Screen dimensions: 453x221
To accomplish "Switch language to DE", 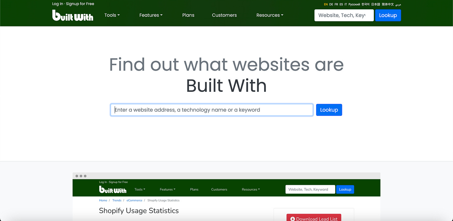I will pyautogui.click(x=331, y=4).
